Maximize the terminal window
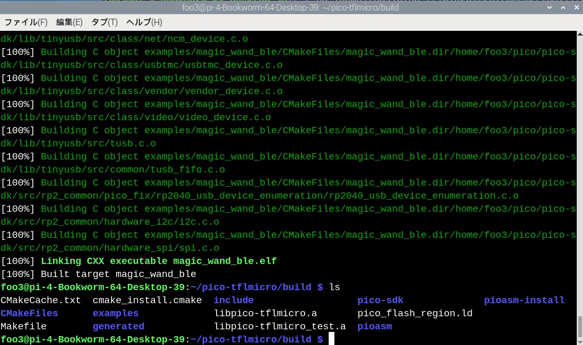The width and height of the screenshot is (583, 345). [x=563, y=7]
